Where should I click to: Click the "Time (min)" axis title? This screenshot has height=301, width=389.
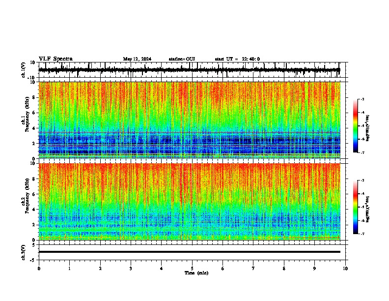[x=196, y=273]
